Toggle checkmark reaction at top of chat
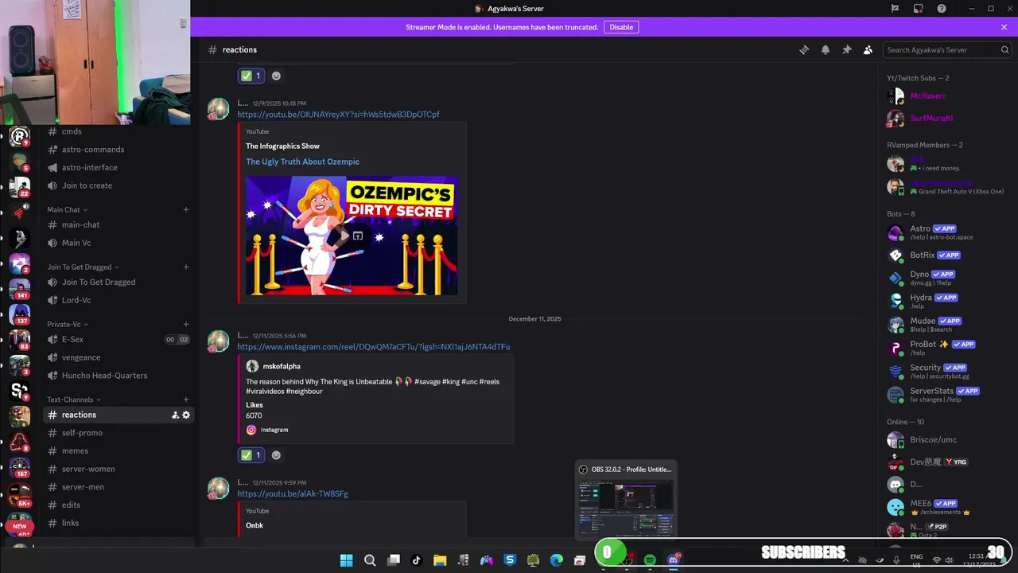1018x573 pixels. (x=251, y=76)
